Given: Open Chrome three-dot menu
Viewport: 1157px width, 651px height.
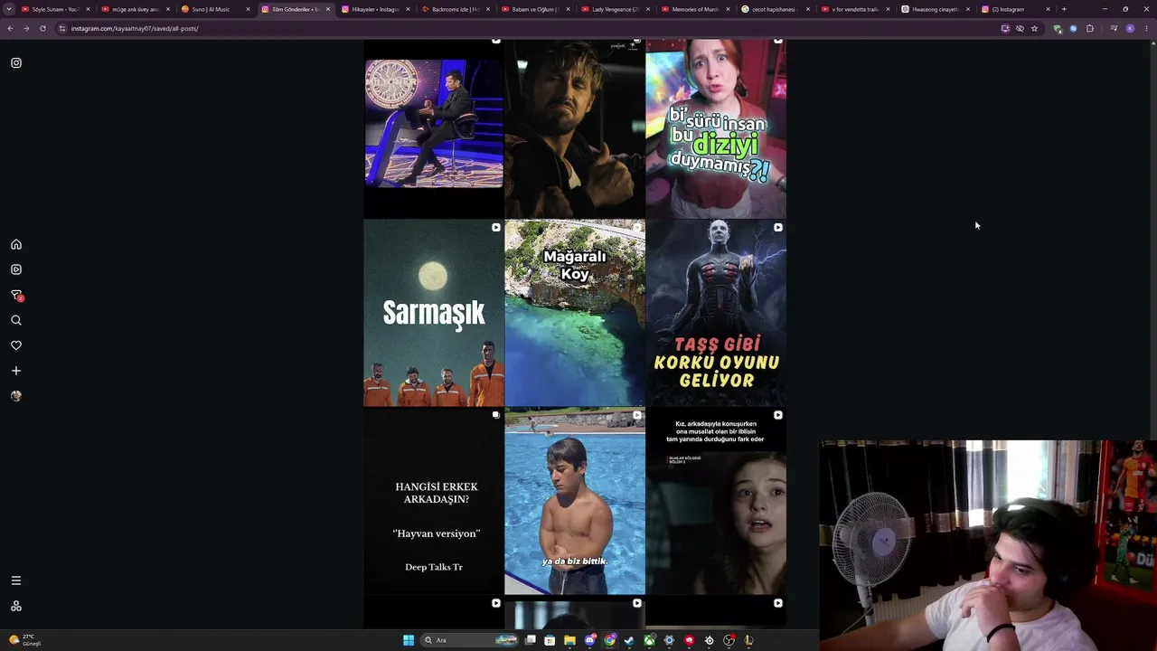Looking at the screenshot, I should click(x=1146, y=28).
